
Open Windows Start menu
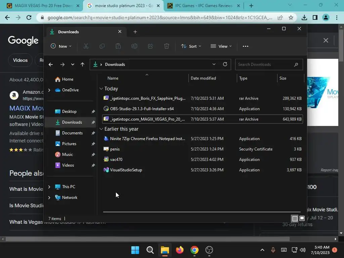click(x=135, y=250)
